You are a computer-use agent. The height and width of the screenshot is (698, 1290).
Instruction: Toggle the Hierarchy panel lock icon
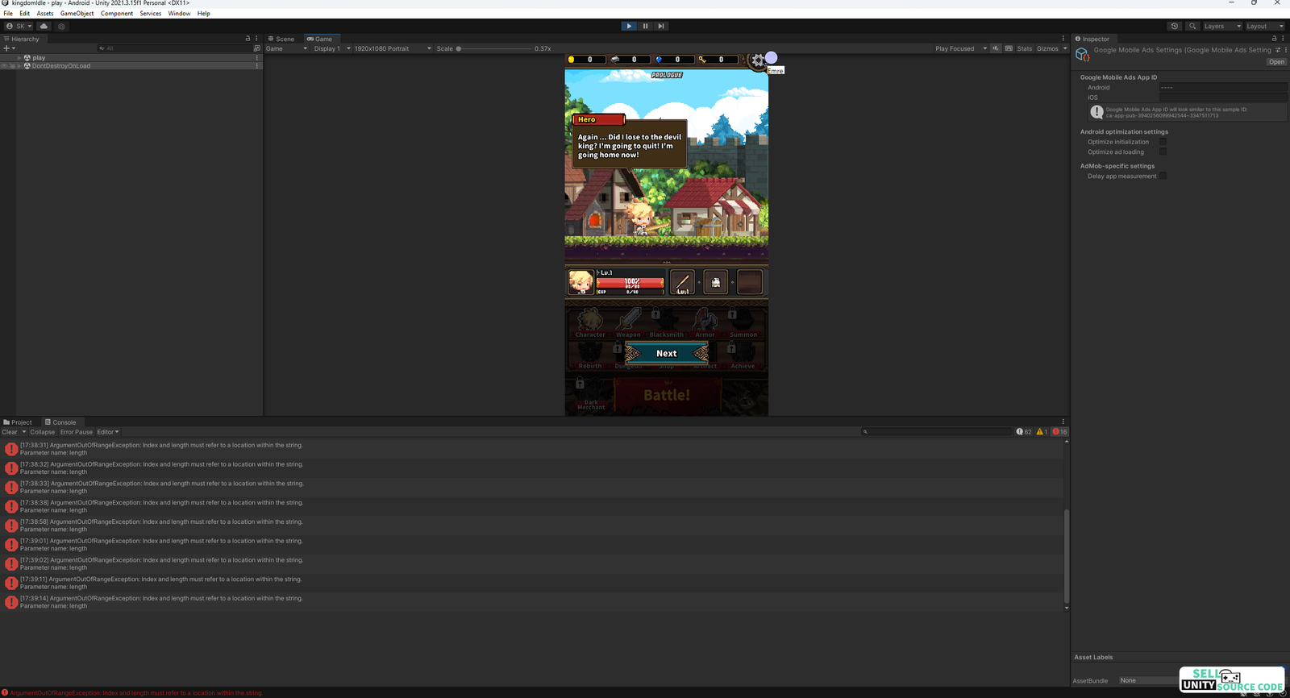point(248,39)
